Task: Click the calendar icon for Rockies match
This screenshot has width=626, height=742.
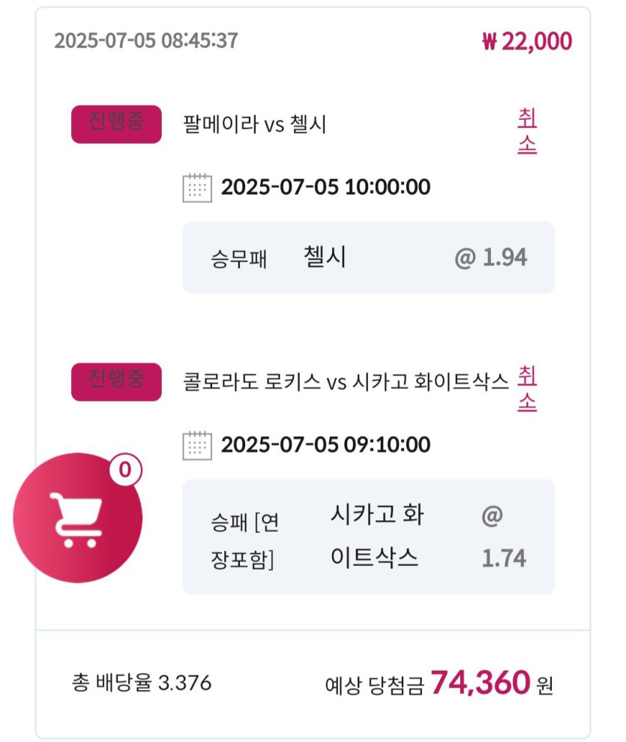Action: [197, 445]
